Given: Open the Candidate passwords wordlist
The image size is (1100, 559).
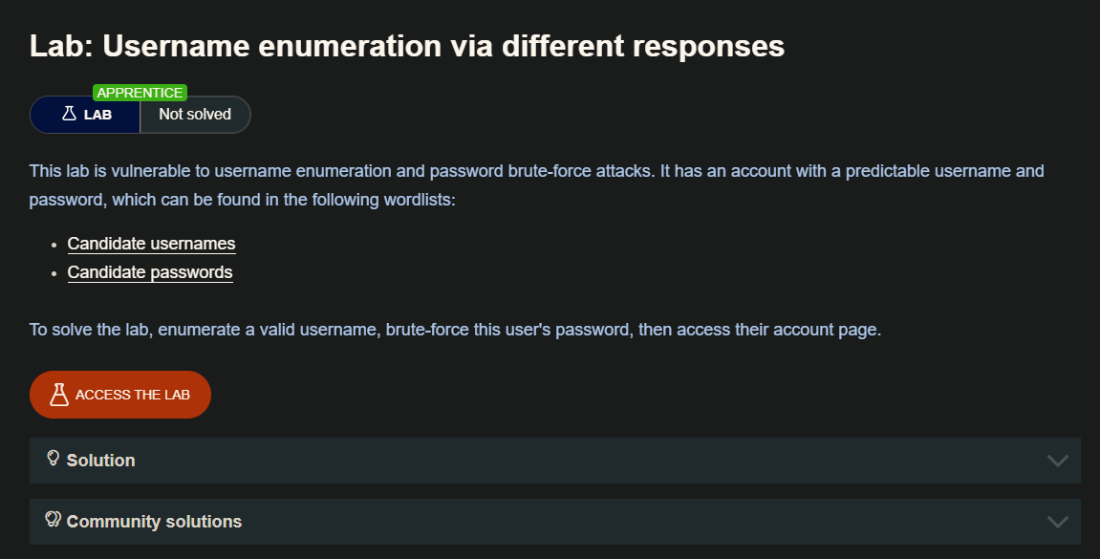Looking at the screenshot, I should tap(150, 272).
